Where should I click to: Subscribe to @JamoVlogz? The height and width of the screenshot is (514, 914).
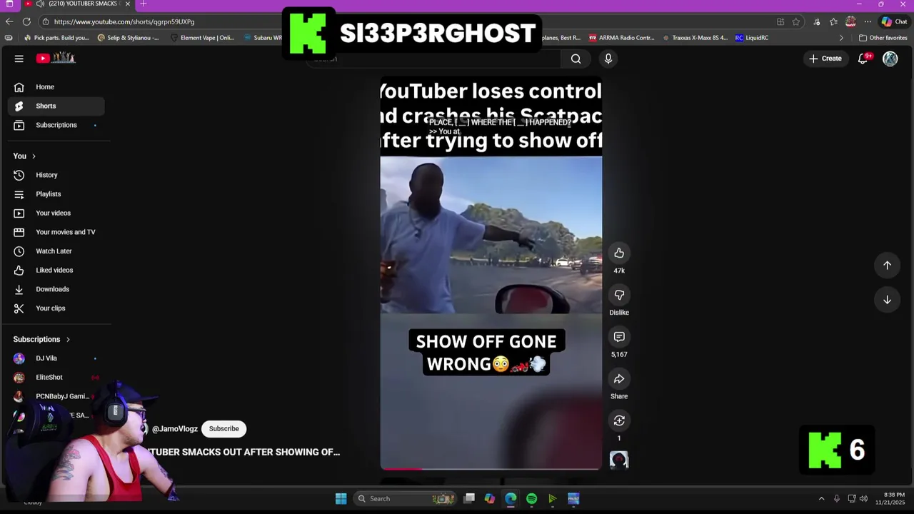[224, 428]
